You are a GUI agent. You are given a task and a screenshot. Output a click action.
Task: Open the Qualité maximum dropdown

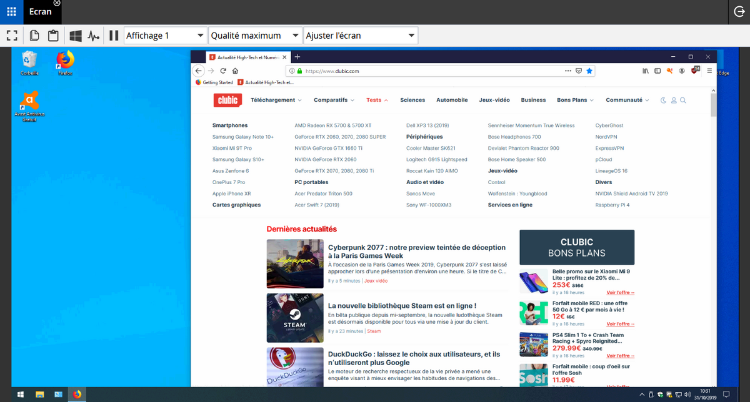tap(255, 36)
